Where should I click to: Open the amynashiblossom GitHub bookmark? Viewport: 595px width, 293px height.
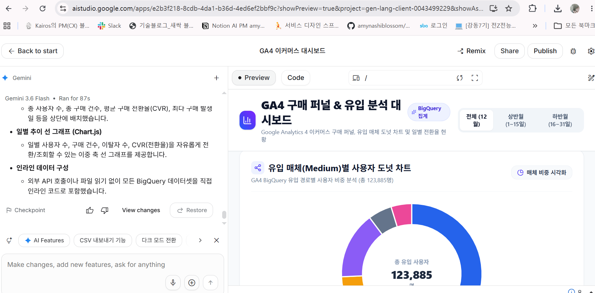pos(378,26)
